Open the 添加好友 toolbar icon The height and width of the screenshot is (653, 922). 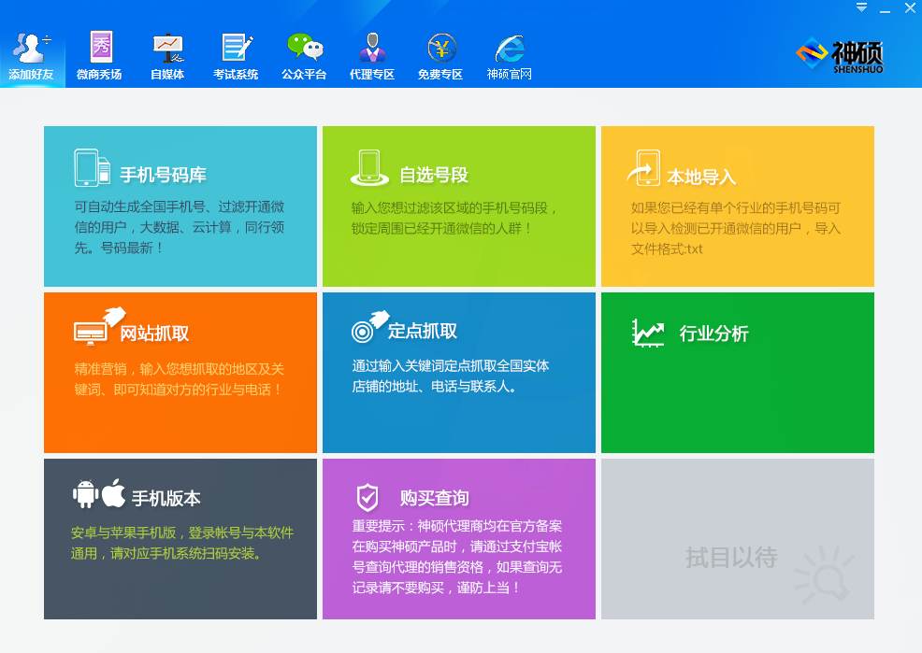tap(32, 54)
